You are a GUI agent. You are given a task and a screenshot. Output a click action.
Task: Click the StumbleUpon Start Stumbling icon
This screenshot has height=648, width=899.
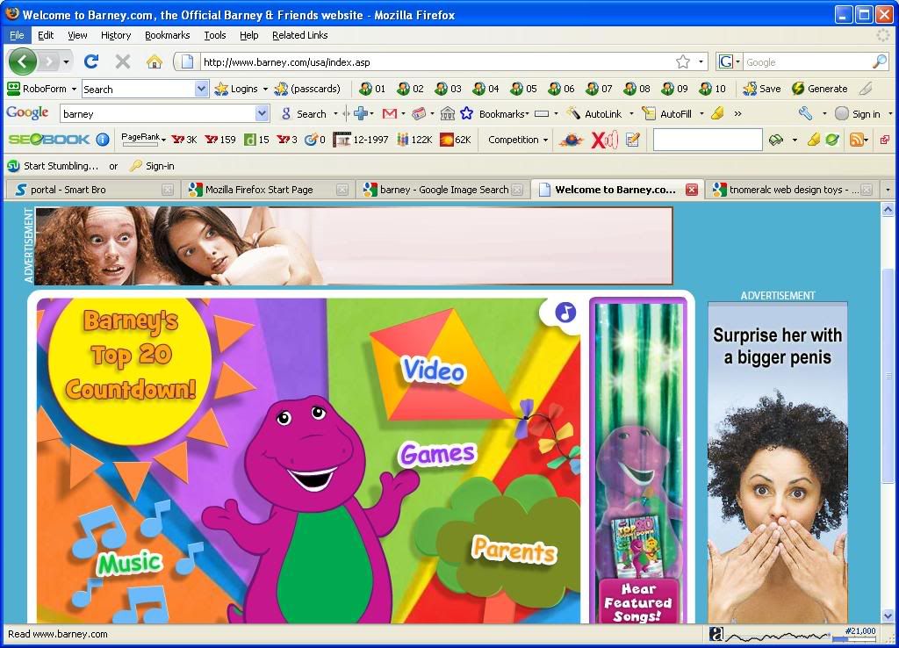tap(13, 166)
